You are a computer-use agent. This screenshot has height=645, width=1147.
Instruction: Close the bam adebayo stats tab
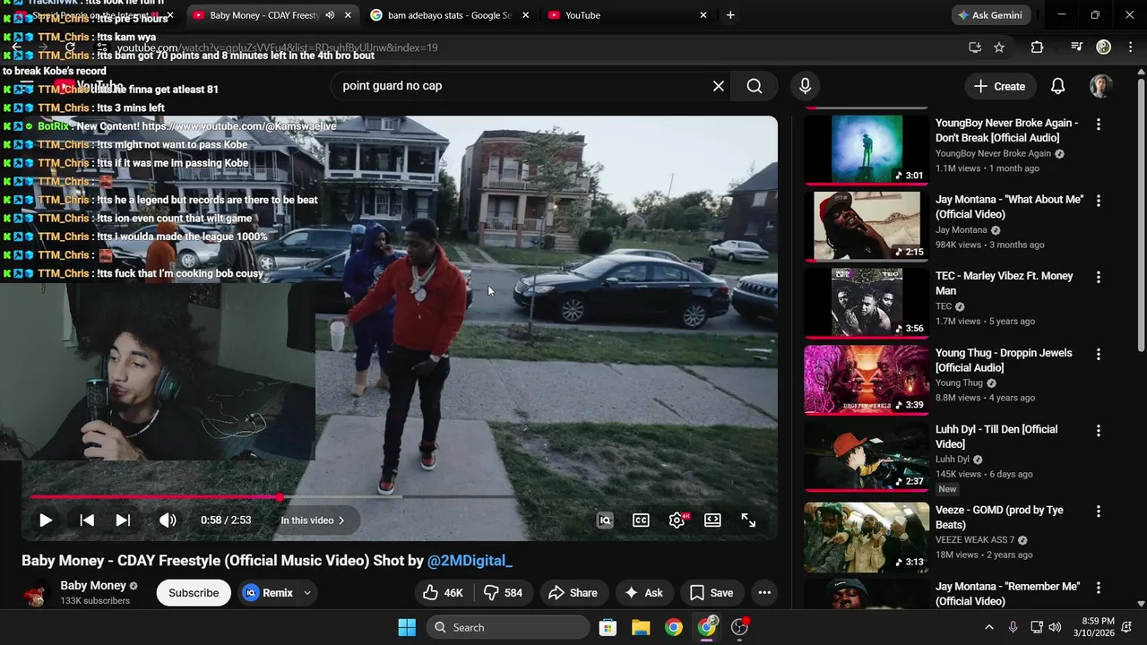525,15
